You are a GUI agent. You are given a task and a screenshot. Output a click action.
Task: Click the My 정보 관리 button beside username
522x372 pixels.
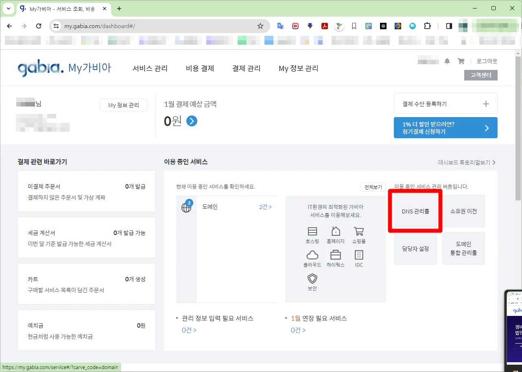124,105
